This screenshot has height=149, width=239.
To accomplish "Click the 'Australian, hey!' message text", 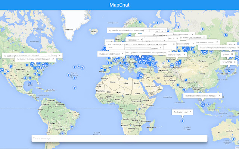I will coord(181,112).
